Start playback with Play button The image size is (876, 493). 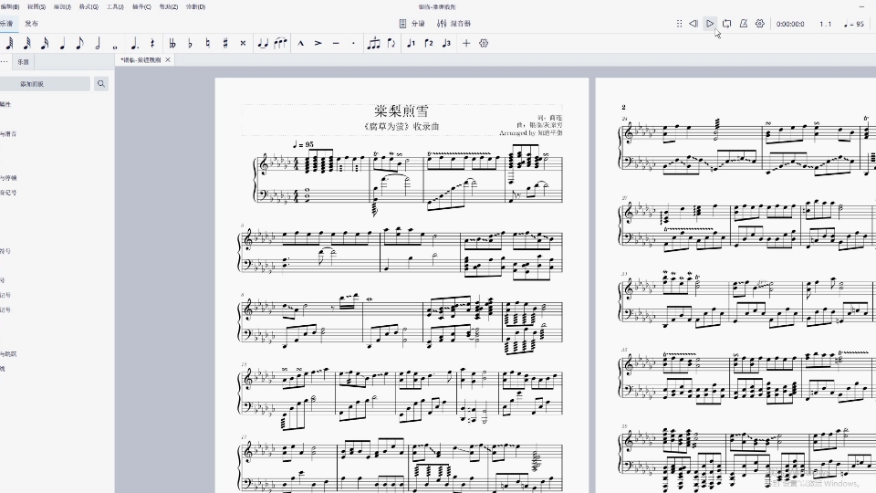(710, 24)
